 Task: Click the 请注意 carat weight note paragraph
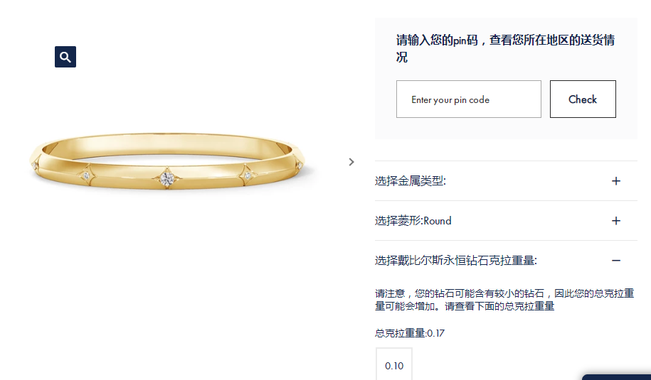tap(504, 300)
